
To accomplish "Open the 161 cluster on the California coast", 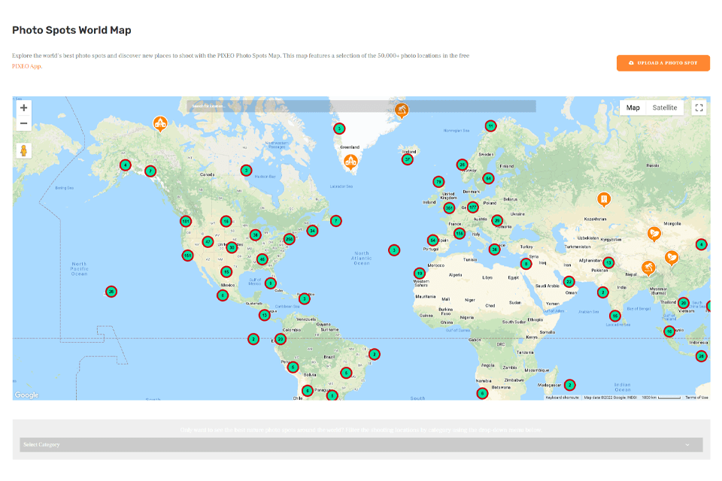I will click(x=187, y=256).
